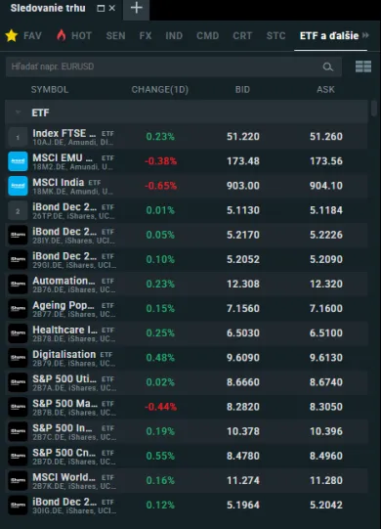Click the Amundi logo for MSCI EMU
The height and width of the screenshot is (529, 381).
pos(18,161)
